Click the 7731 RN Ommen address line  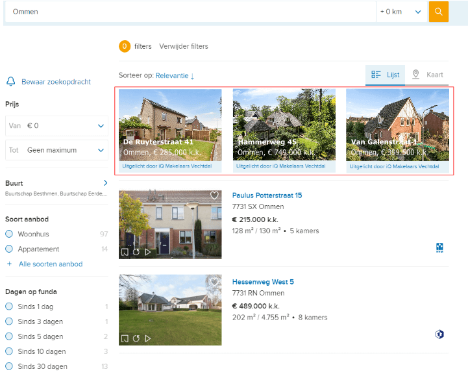pos(258,293)
